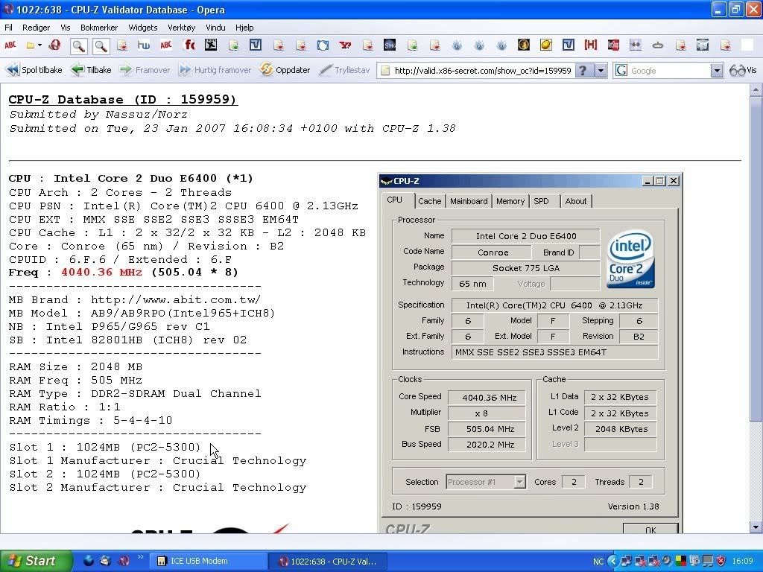The width and height of the screenshot is (763, 572).
Task: Open the Google search engine dropdown
Action: click(x=716, y=71)
